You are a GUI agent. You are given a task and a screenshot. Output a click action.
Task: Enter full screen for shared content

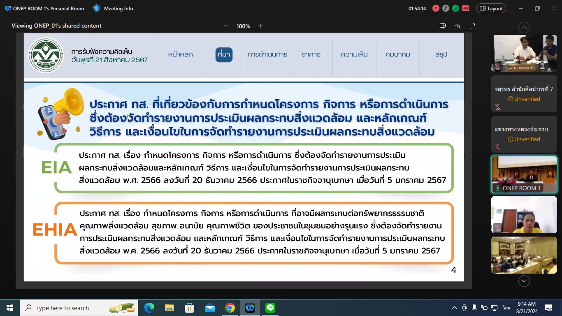point(472,26)
